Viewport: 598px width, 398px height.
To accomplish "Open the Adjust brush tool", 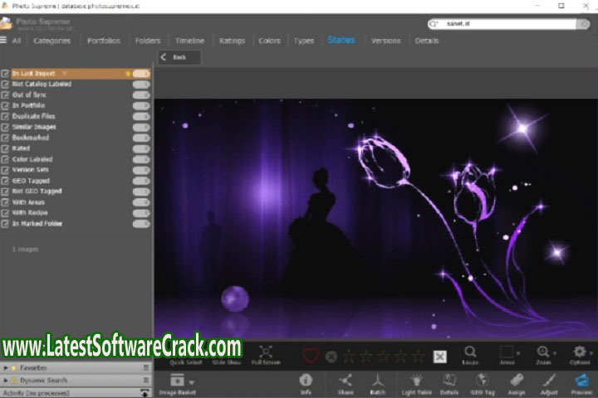I will point(549,380).
